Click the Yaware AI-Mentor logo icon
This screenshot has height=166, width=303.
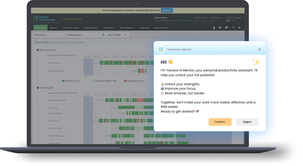point(161,49)
